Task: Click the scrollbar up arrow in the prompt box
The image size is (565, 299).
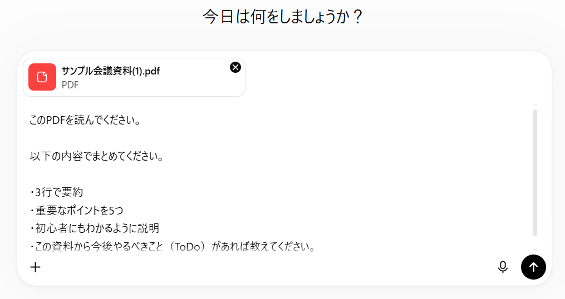Action: tap(535, 105)
